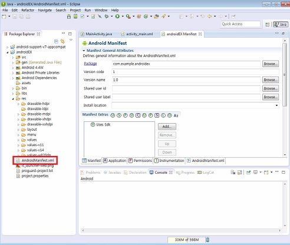This screenshot has width=290, height=245.
Task: Click the Search flashlight toolbar icon
Action: [163, 16]
